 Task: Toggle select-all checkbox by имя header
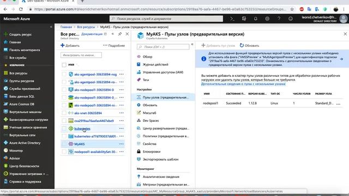click(x=64, y=65)
